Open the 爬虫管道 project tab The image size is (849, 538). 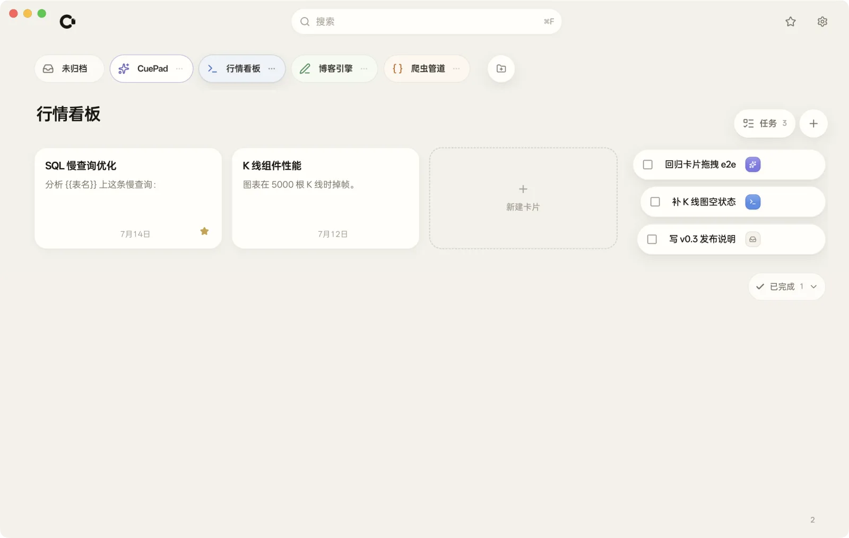pyautogui.click(x=427, y=68)
